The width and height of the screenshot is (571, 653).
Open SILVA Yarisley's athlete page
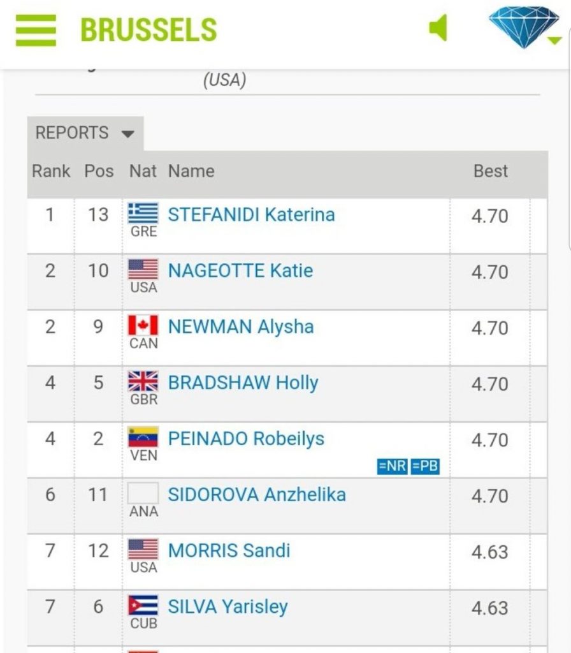[228, 606]
